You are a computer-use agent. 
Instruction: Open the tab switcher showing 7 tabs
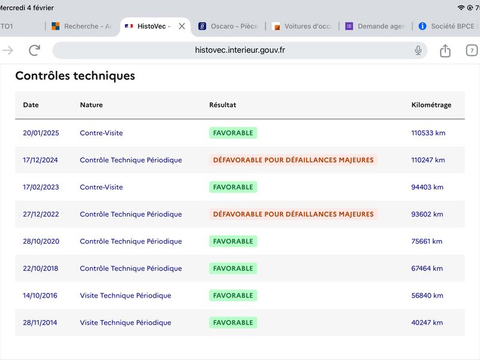pyautogui.click(x=472, y=50)
